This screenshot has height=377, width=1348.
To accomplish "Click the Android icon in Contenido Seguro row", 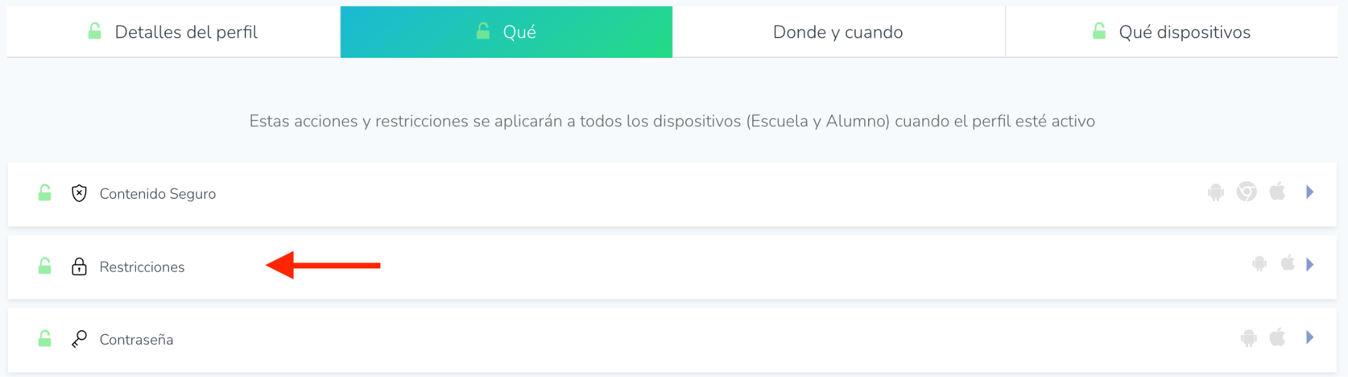I will click(1216, 192).
